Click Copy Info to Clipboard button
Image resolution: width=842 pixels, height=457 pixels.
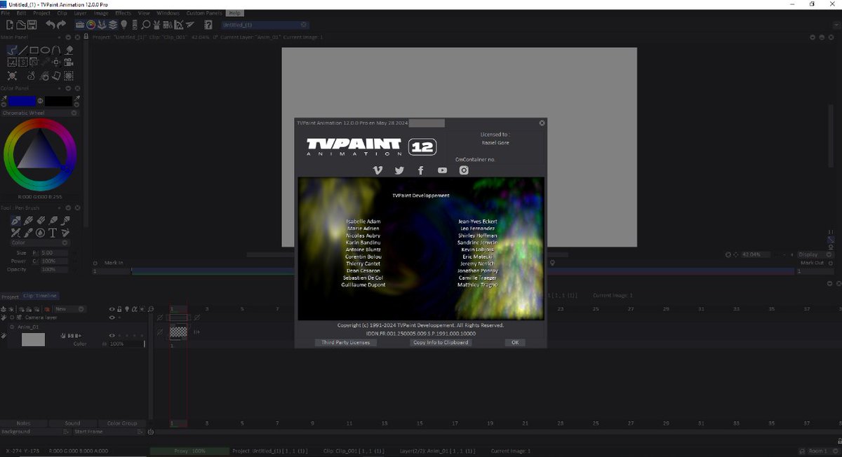tap(441, 342)
